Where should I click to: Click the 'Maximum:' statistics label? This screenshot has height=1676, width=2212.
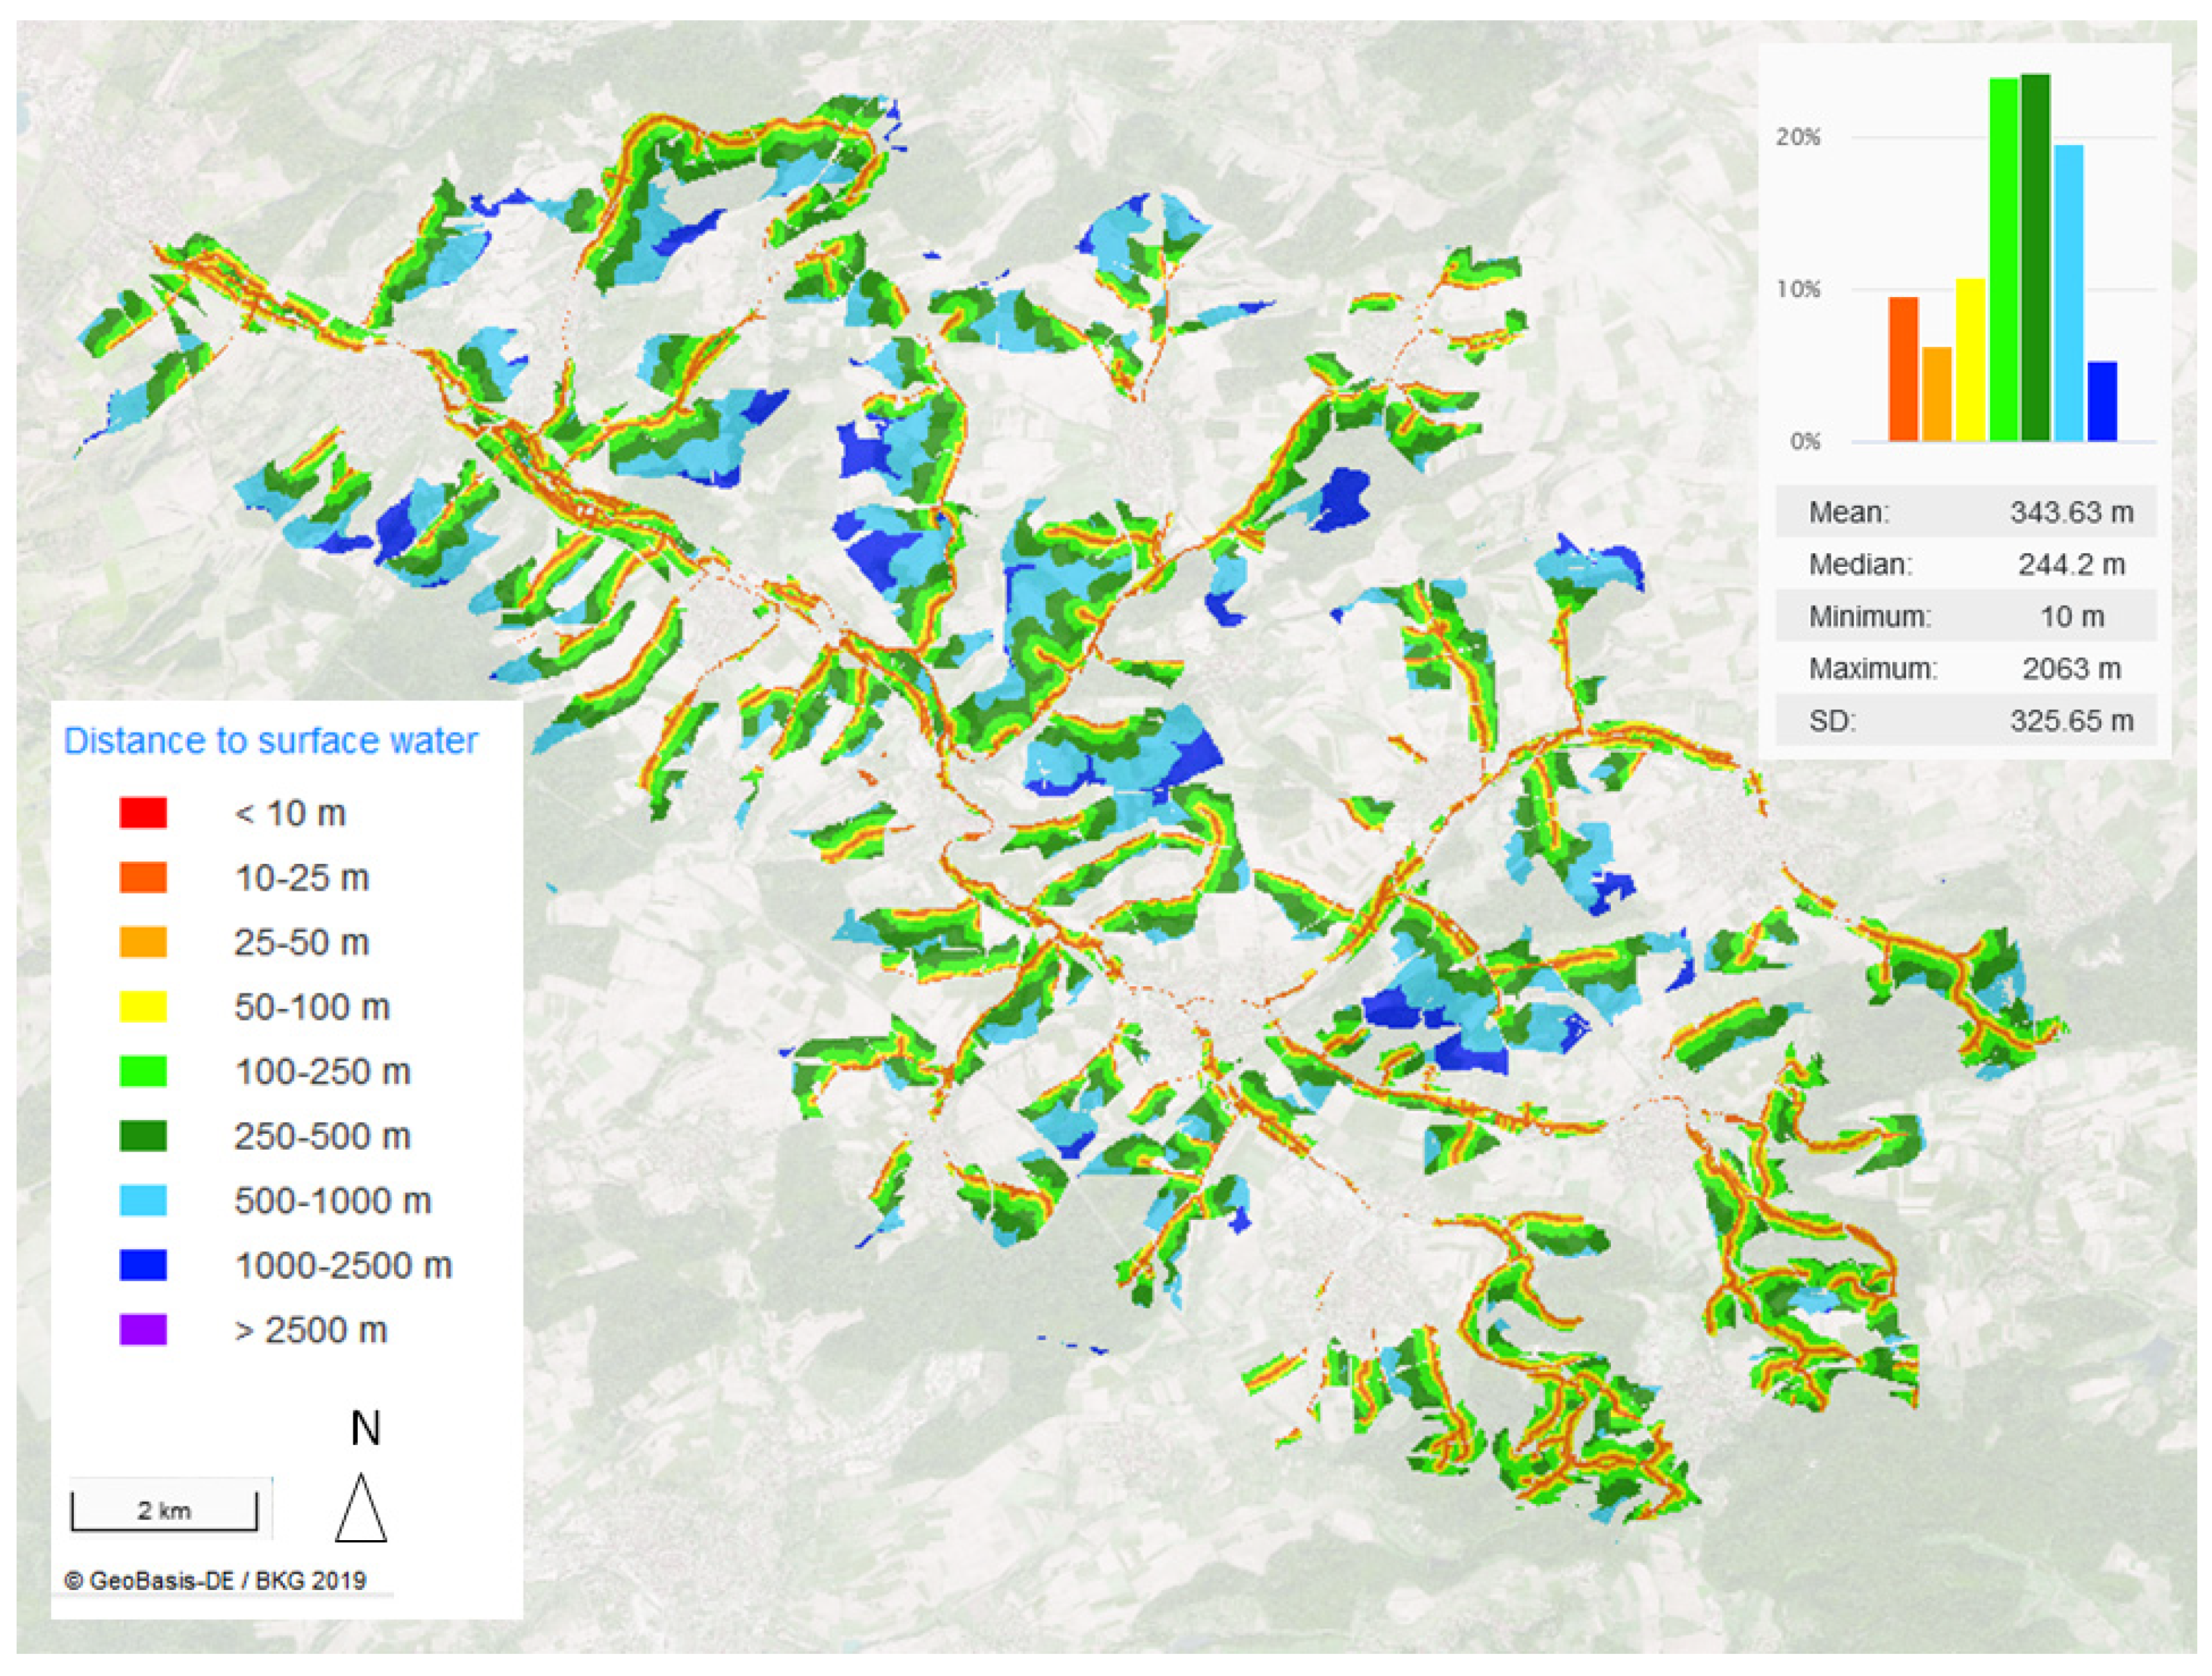pyautogui.click(x=1873, y=669)
